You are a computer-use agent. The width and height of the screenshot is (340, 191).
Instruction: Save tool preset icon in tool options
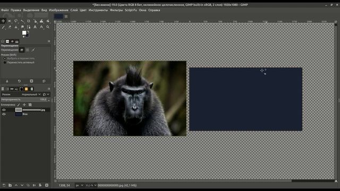[7, 81]
